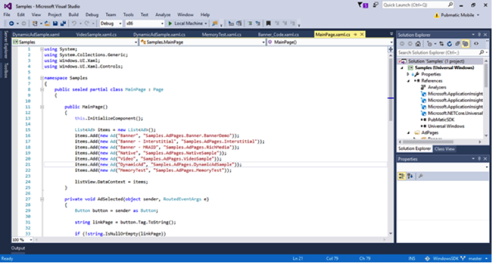Open the Analyze menu
The width and height of the screenshot is (492, 263).
tap(163, 15)
